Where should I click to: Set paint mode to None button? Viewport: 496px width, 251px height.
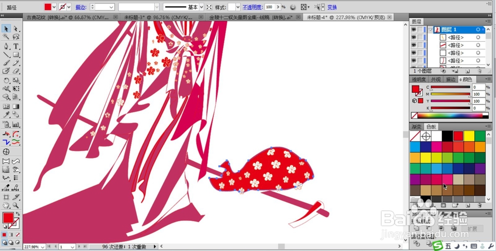(18, 235)
